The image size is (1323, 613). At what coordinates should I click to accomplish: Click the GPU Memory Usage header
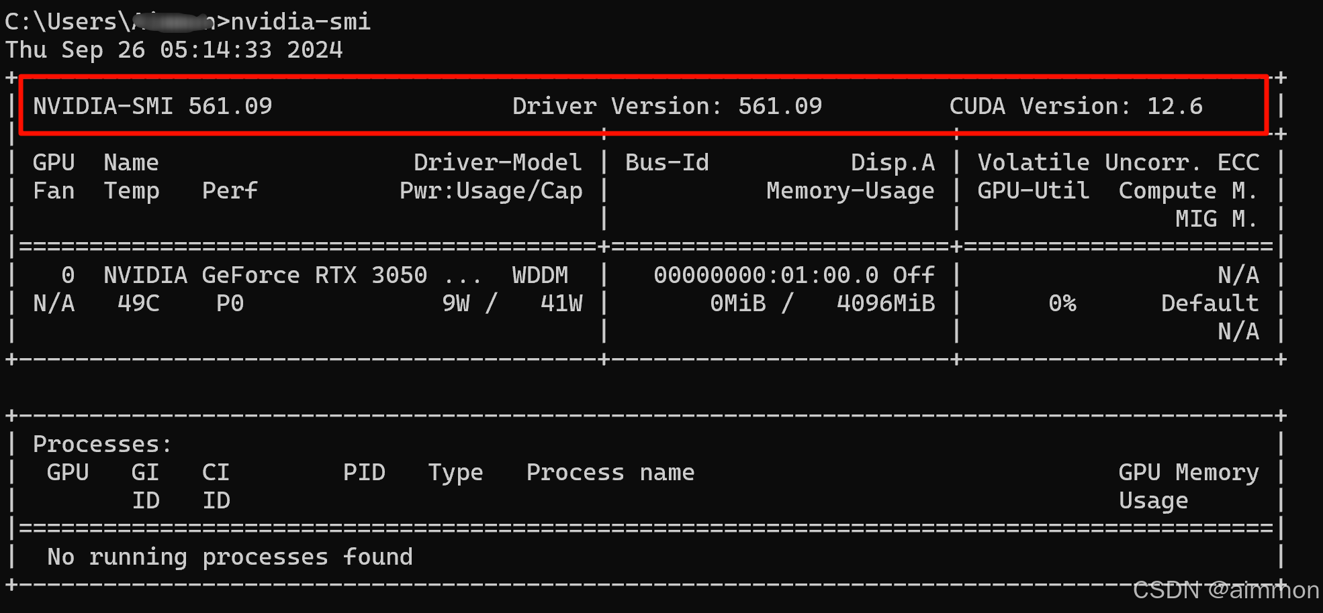point(1189,486)
